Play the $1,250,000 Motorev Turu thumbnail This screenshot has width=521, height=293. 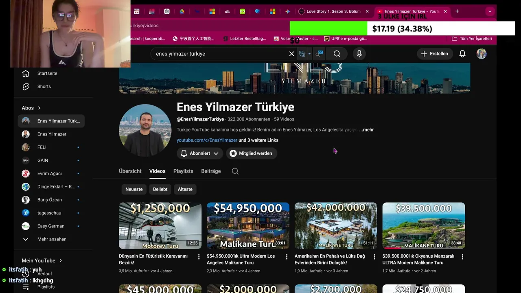pyautogui.click(x=160, y=226)
